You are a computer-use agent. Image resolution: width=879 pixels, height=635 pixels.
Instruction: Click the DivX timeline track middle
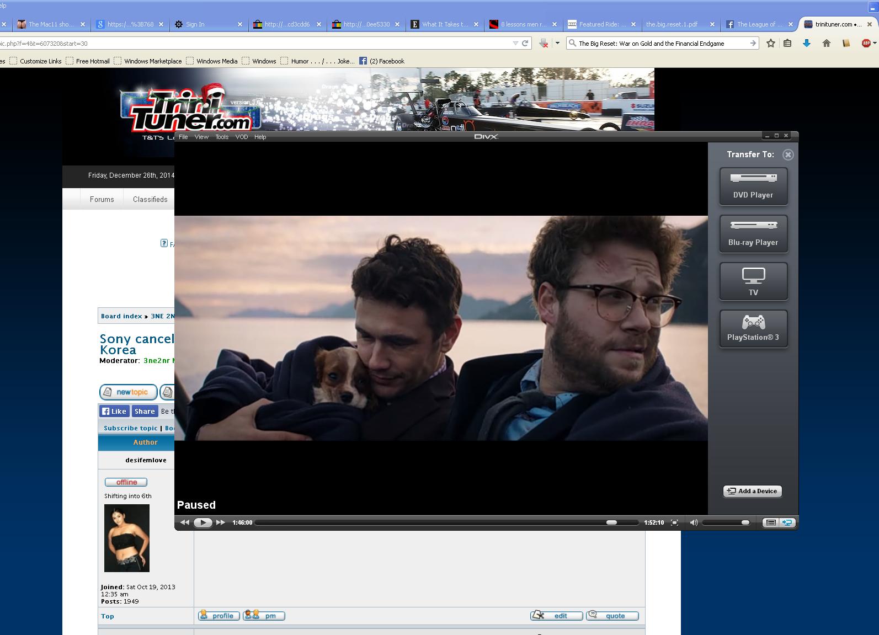click(447, 522)
